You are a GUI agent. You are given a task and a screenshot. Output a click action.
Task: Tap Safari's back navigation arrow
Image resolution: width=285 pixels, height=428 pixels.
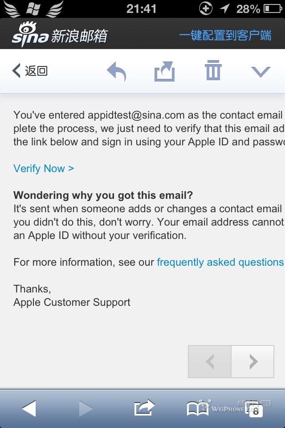pyautogui.click(x=29, y=408)
